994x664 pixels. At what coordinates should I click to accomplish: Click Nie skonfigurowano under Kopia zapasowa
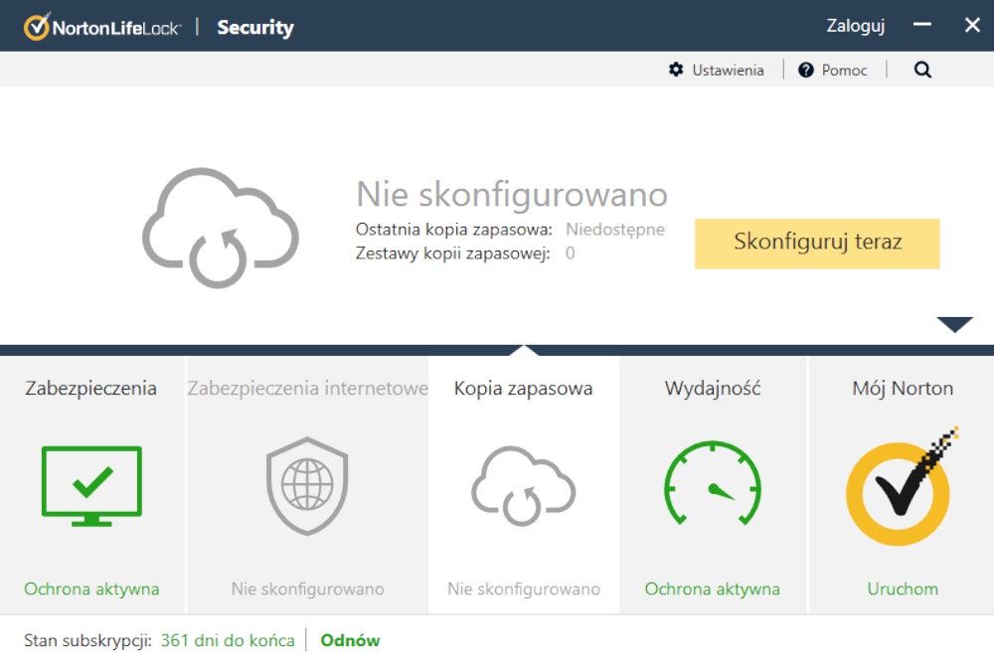[524, 588]
